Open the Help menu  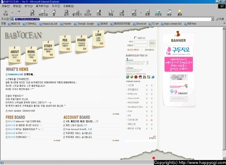[69, 6]
